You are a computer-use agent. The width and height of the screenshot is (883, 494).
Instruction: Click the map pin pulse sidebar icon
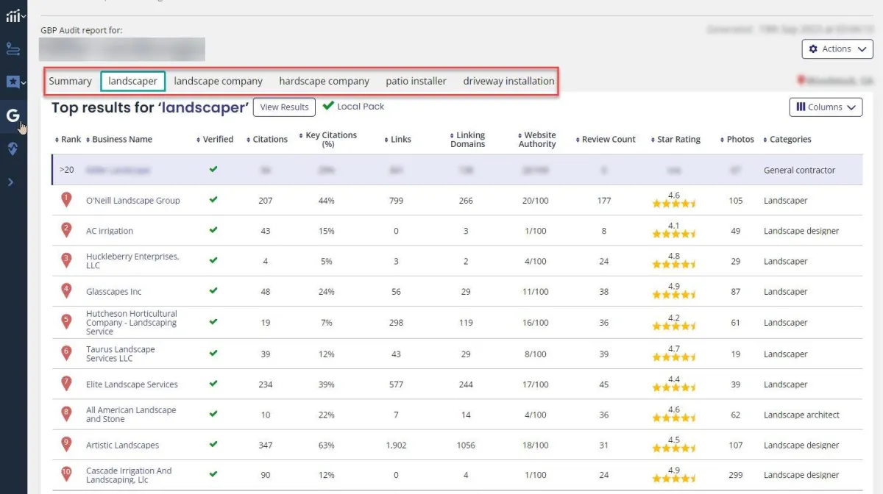pyautogui.click(x=13, y=148)
